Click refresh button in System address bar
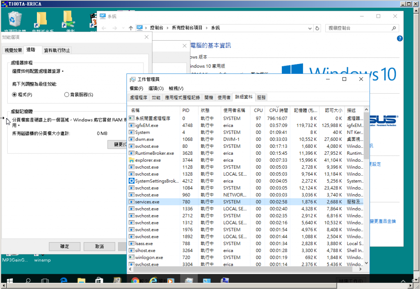Screen dimensions: 420x289 point(317,28)
